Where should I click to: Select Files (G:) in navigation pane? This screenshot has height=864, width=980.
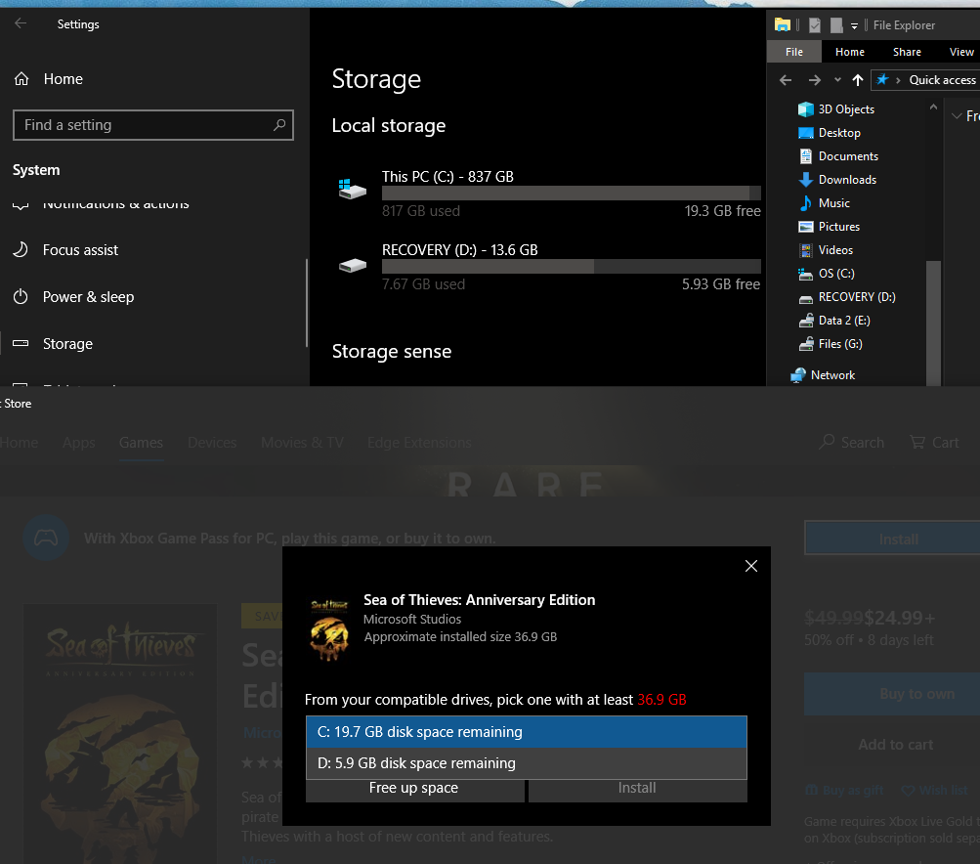tap(831, 344)
